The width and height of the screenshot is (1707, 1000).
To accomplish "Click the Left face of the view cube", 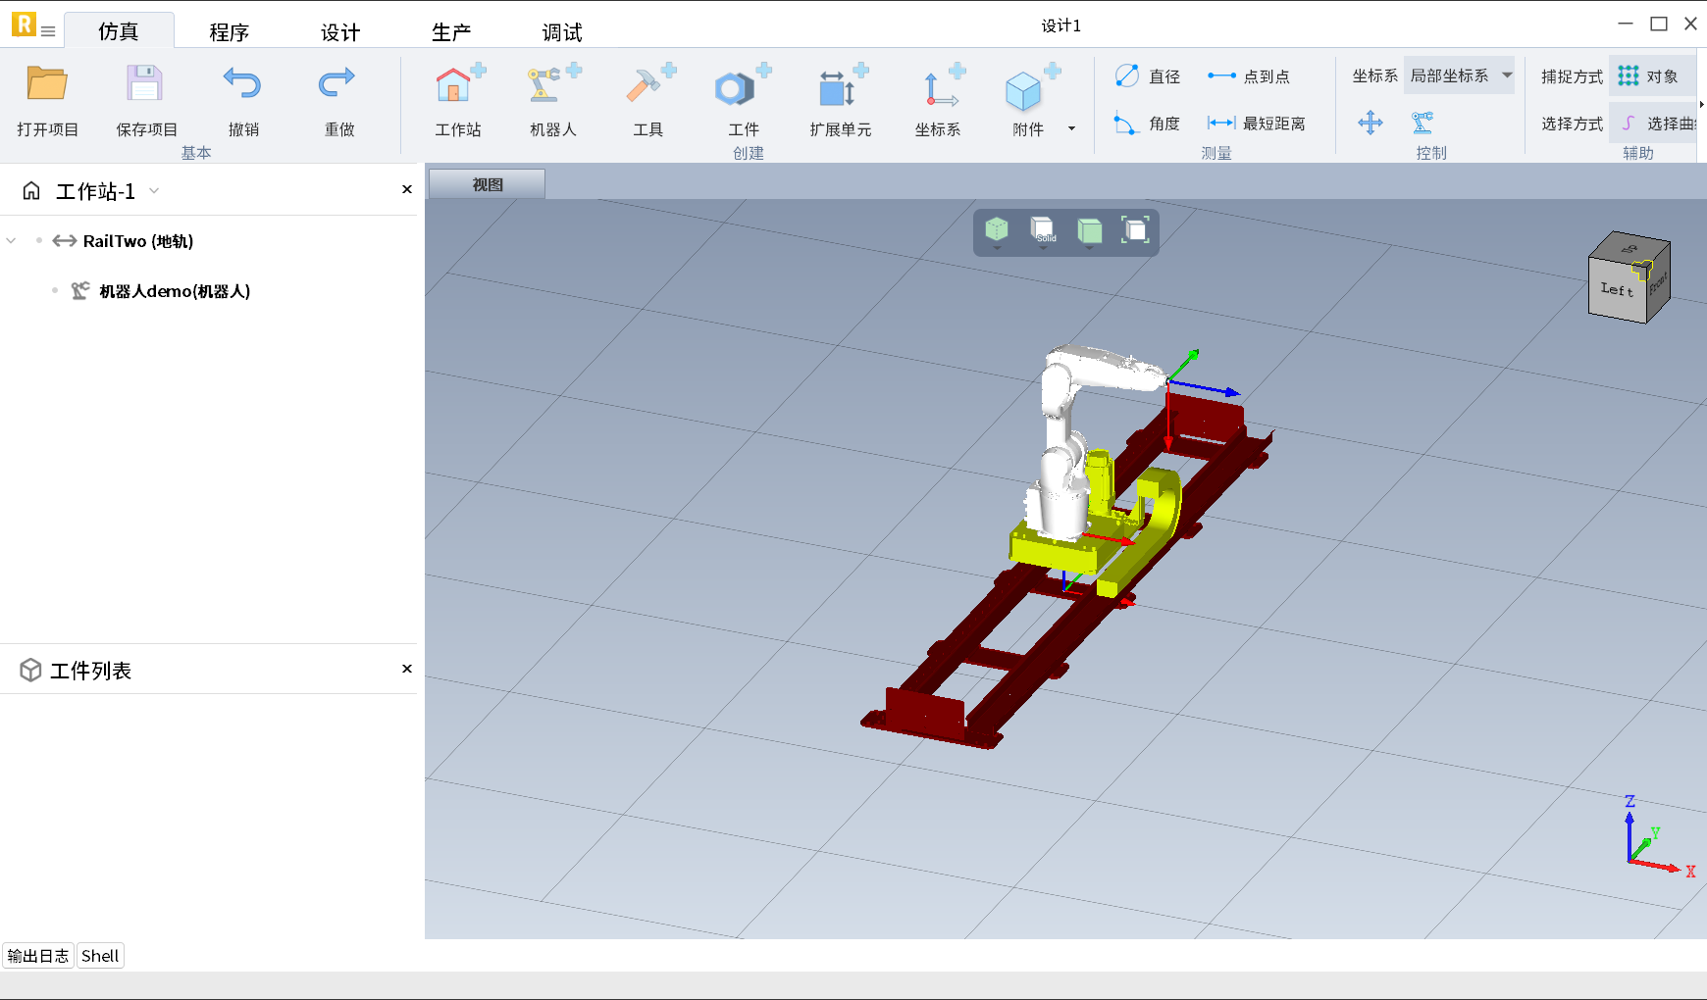I will pos(1617,290).
